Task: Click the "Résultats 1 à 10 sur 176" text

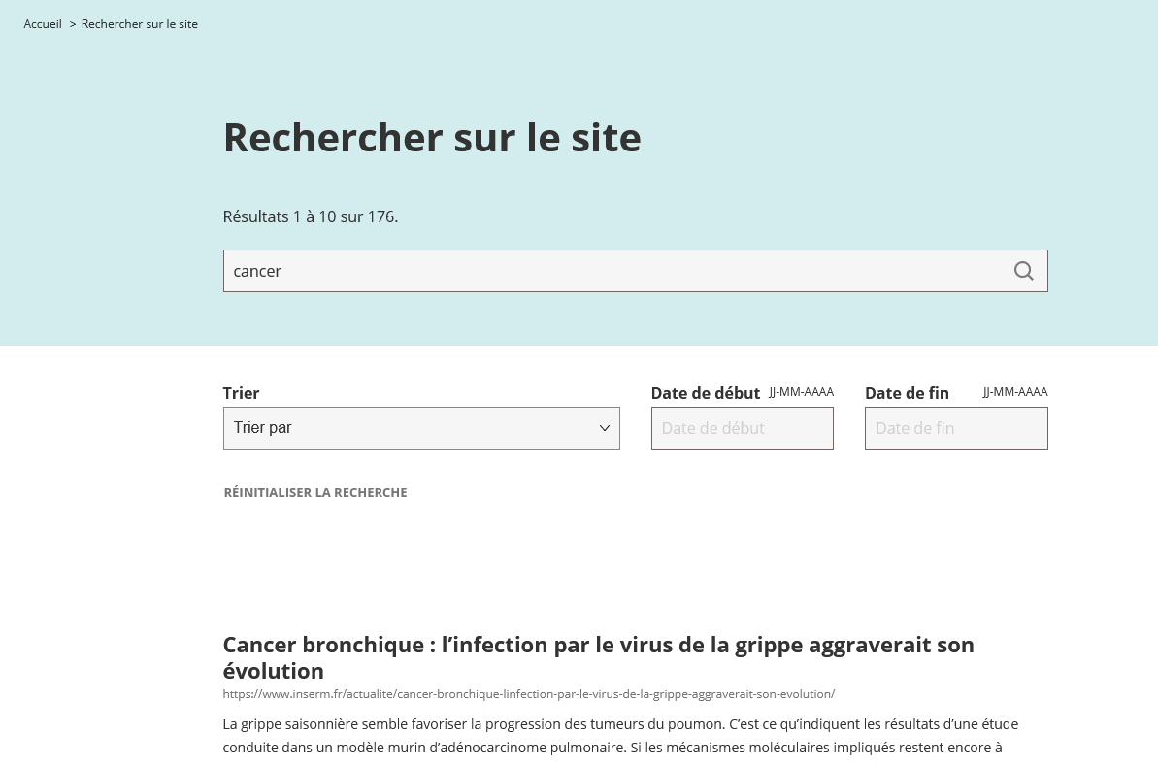Action: [x=310, y=216]
